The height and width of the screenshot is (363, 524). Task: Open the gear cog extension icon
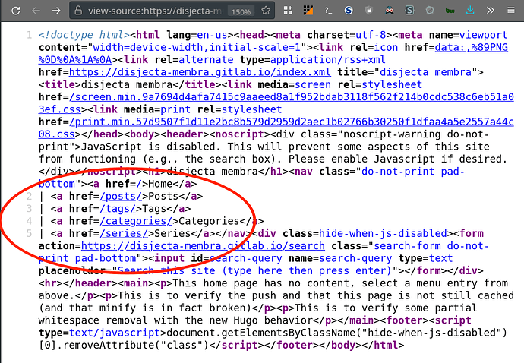(x=430, y=11)
